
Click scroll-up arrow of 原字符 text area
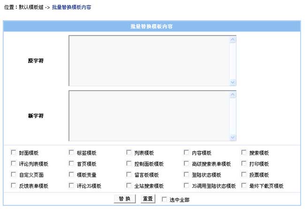click(x=233, y=39)
